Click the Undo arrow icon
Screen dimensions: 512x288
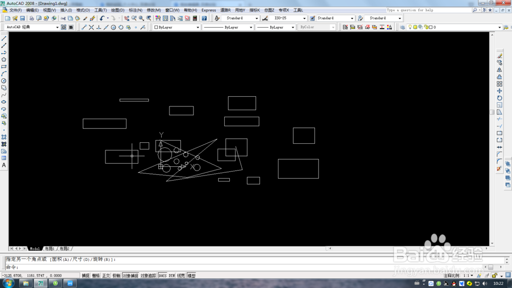102,18
